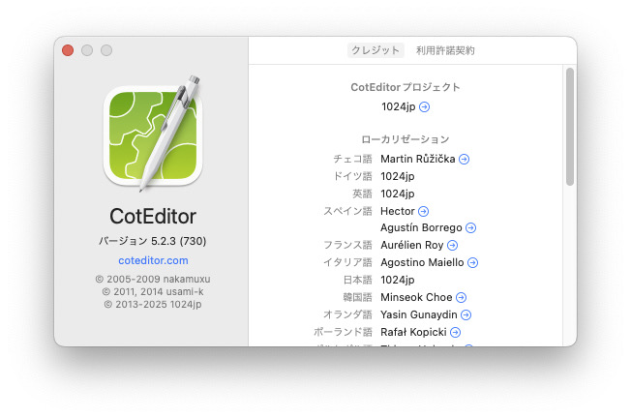Open Rafał Kopicki's arrow link icon
631x418 pixels.
point(455,333)
